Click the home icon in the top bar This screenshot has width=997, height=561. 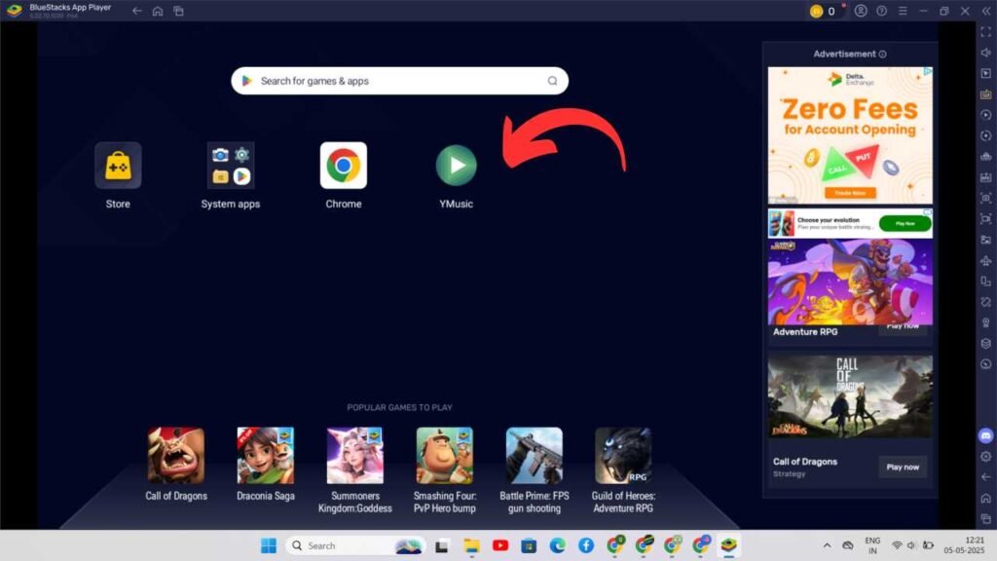pyautogui.click(x=158, y=11)
